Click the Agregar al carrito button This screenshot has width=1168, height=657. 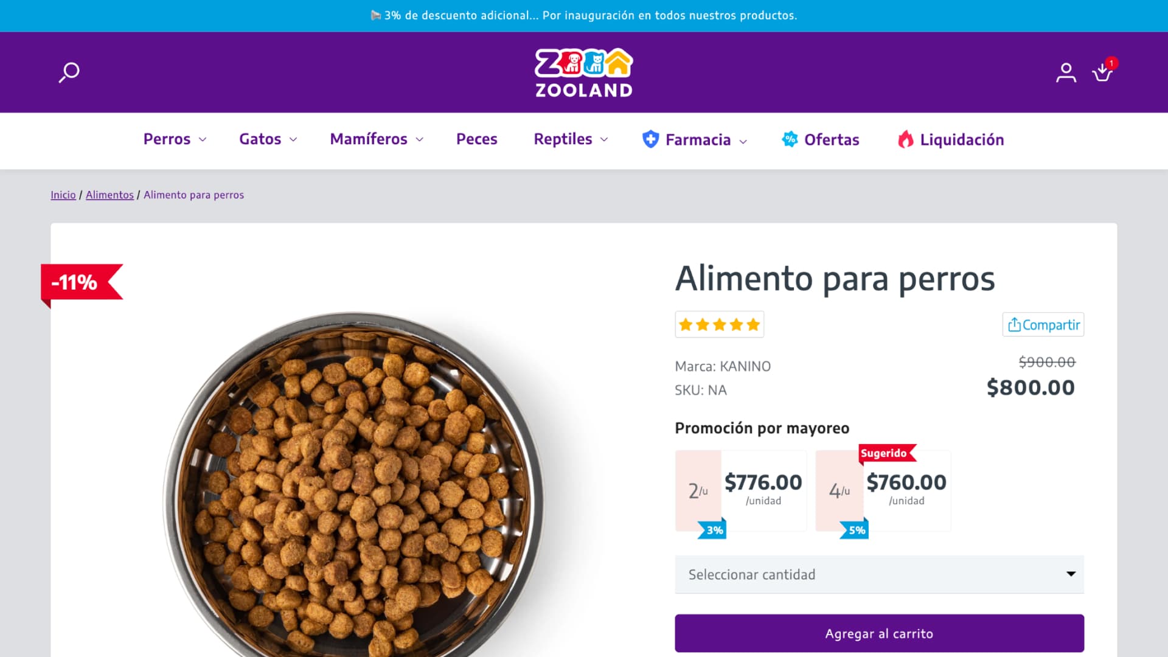(x=879, y=633)
